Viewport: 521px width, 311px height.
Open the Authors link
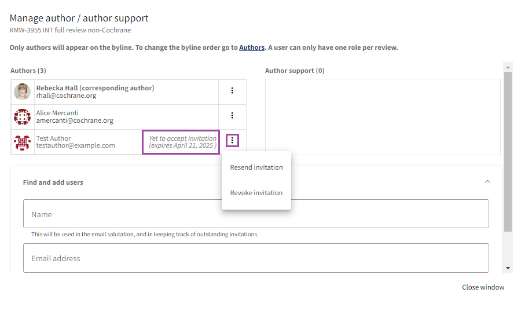[252, 47]
